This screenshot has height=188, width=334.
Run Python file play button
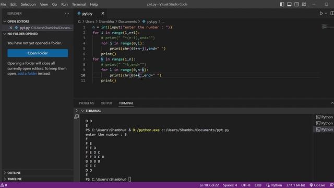pos(321,14)
